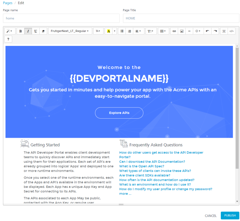The image size is (240, 221).
Task: Open 'How do I modify my user profile' link
Action: click(x=166, y=189)
